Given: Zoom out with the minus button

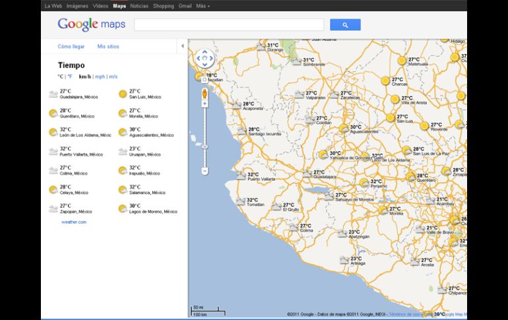Looking at the screenshot, I should click(205, 171).
